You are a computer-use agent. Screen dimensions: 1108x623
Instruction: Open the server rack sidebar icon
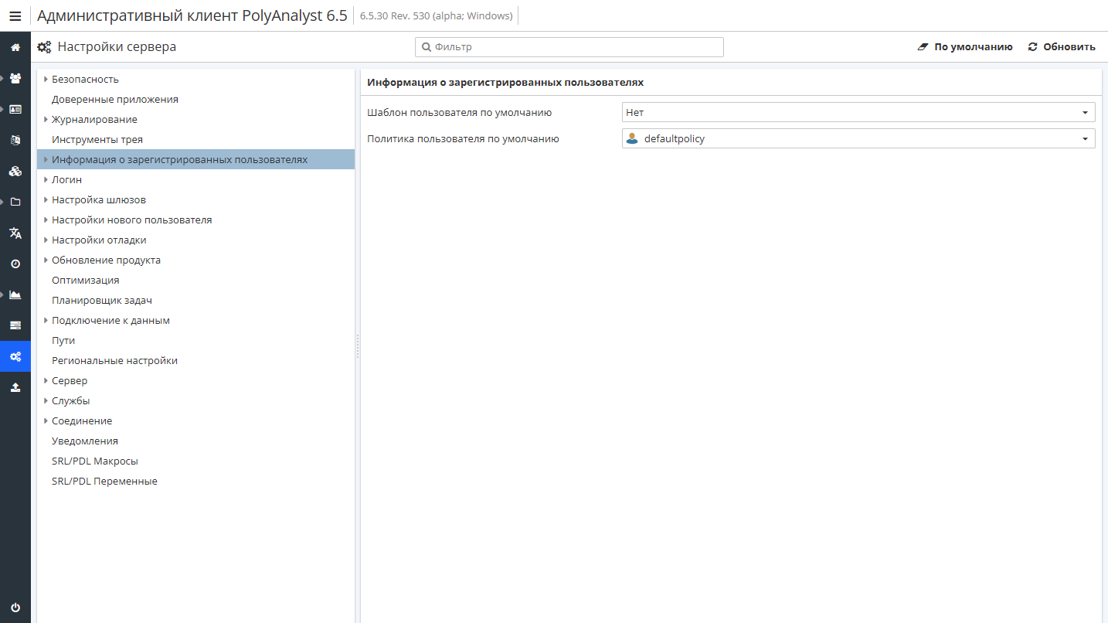(x=15, y=325)
